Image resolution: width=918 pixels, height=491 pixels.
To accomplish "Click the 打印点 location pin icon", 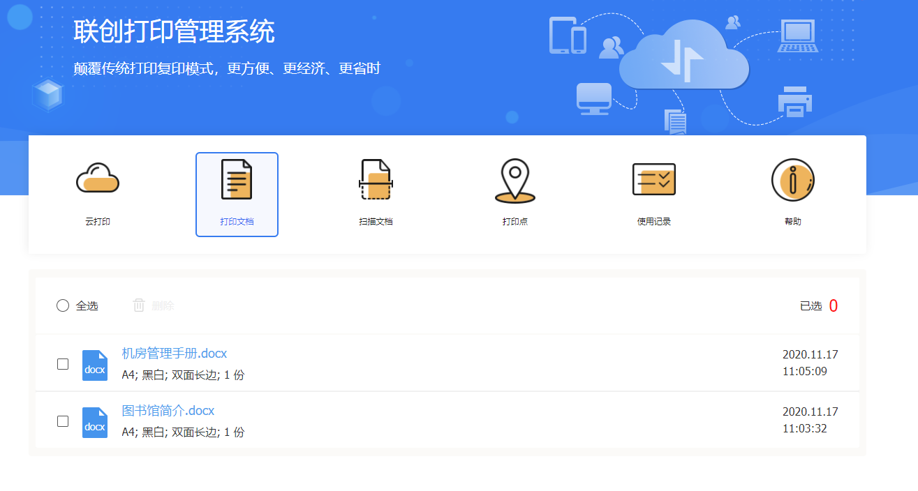I will [514, 180].
